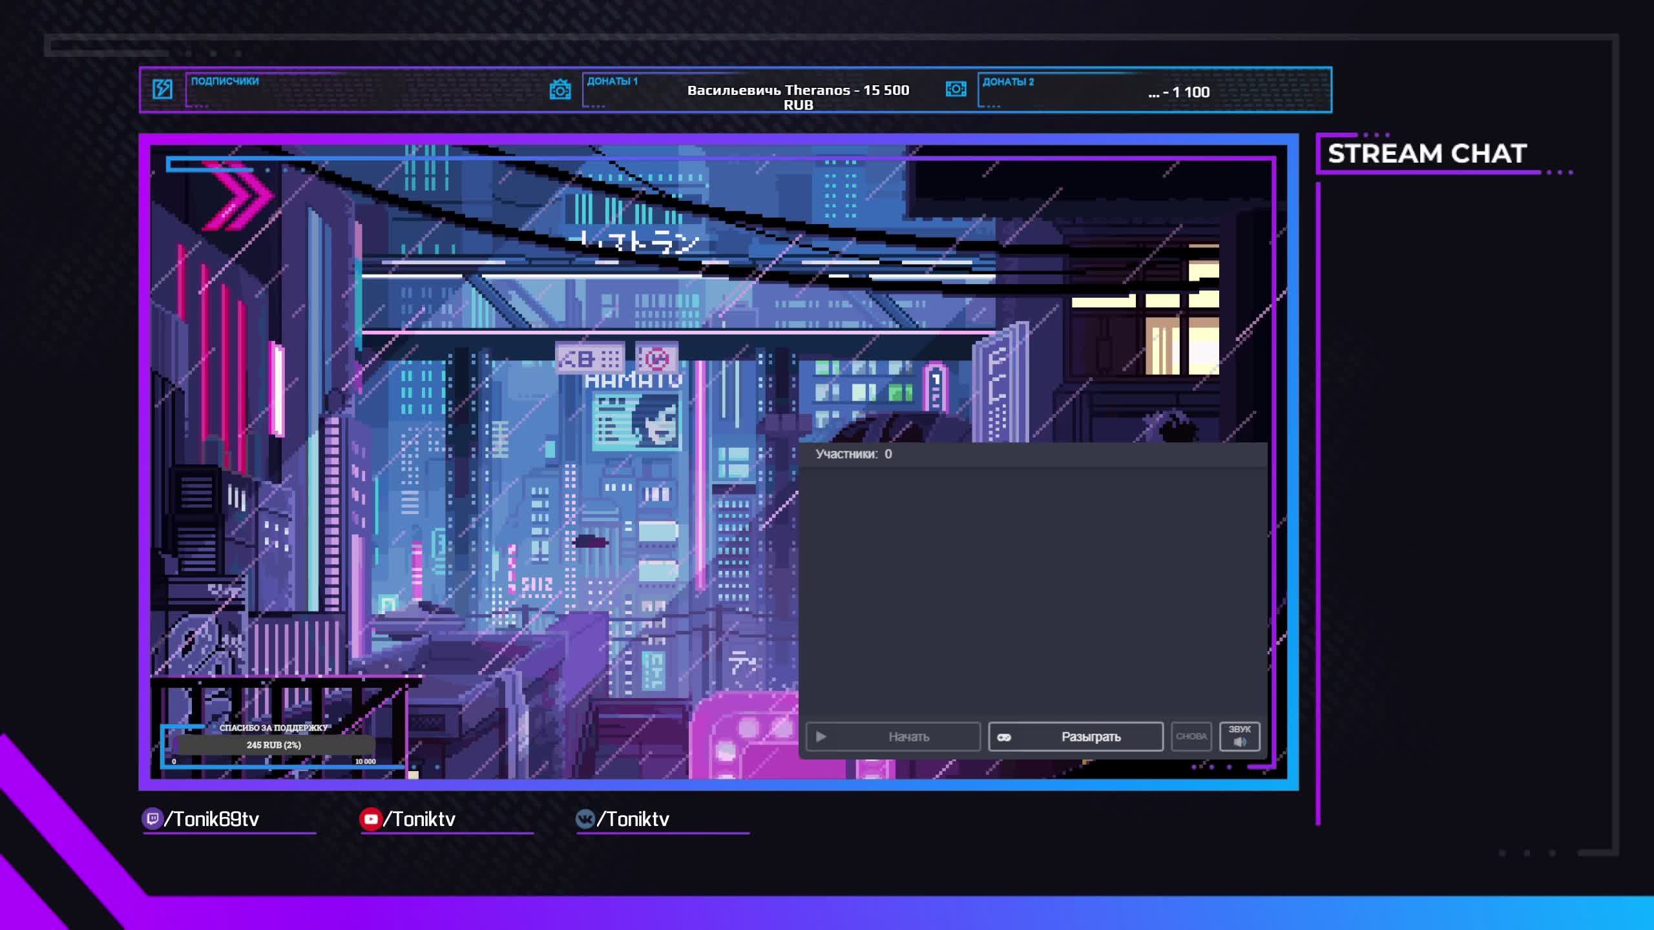
Task: Click the YouTube logo icon
Action: tap(370, 819)
